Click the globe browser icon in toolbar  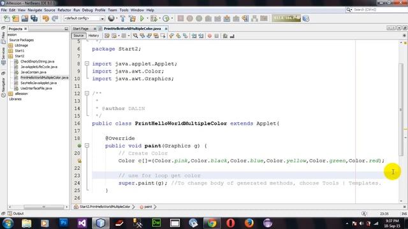pyautogui.click(x=111, y=18)
